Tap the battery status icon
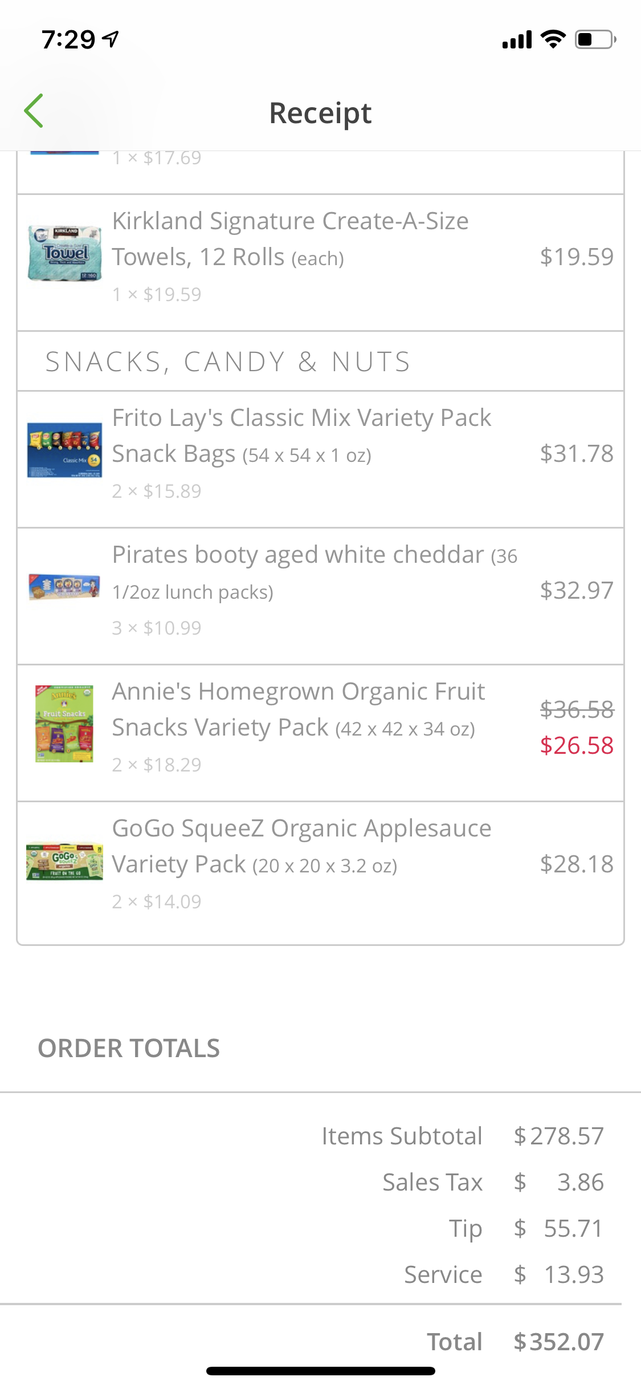The height and width of the screenshot is (1389, 641). (x=595, y=39)
